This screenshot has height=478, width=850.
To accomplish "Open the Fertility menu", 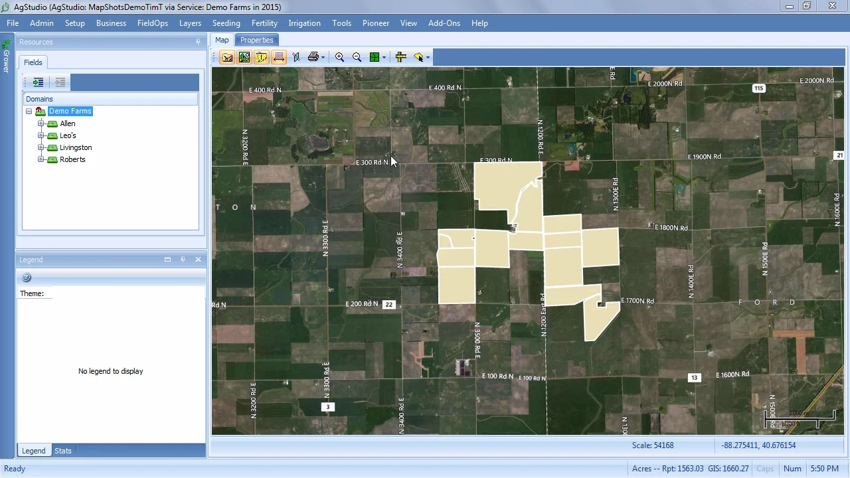I will tap(264, 23).
